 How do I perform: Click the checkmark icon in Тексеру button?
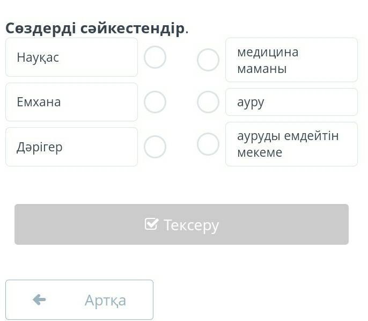click(x=151, y=224)
